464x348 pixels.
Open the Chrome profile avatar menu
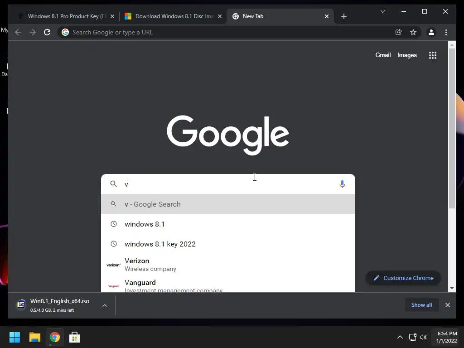pos(431,32)
